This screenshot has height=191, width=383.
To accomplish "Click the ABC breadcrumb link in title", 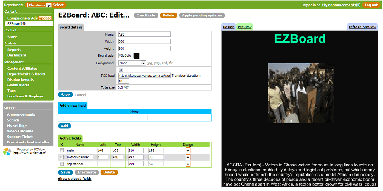I will click(98, 16).
